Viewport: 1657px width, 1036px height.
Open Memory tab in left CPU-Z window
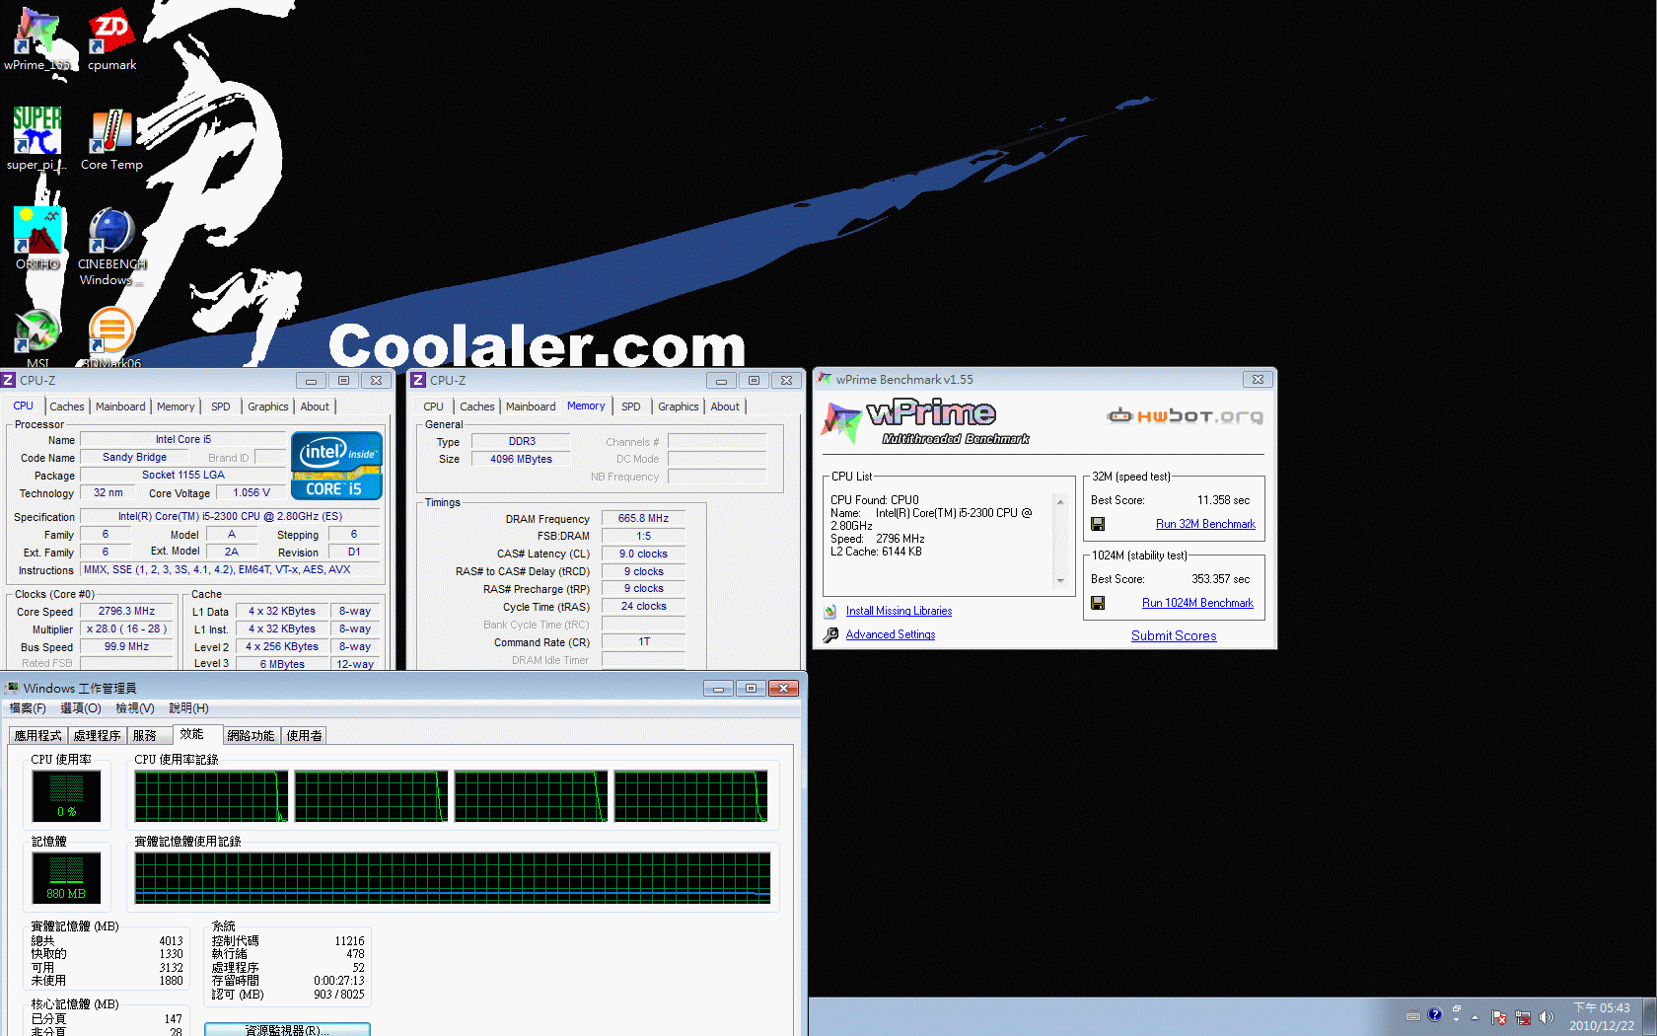(176, 407)
